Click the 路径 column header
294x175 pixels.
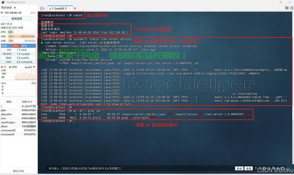[9, 102]
